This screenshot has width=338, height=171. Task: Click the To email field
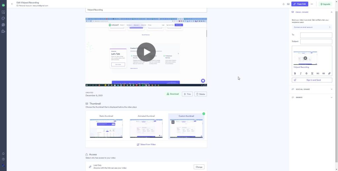pyautogui.click(x=316, y=35)
